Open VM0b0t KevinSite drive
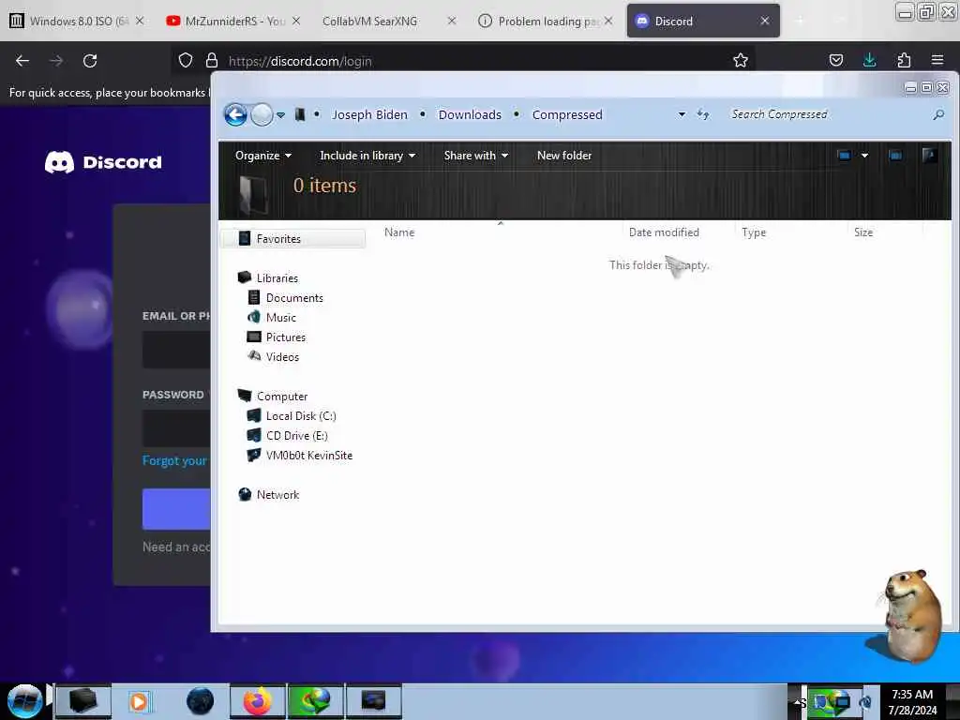 click(308, 455)
